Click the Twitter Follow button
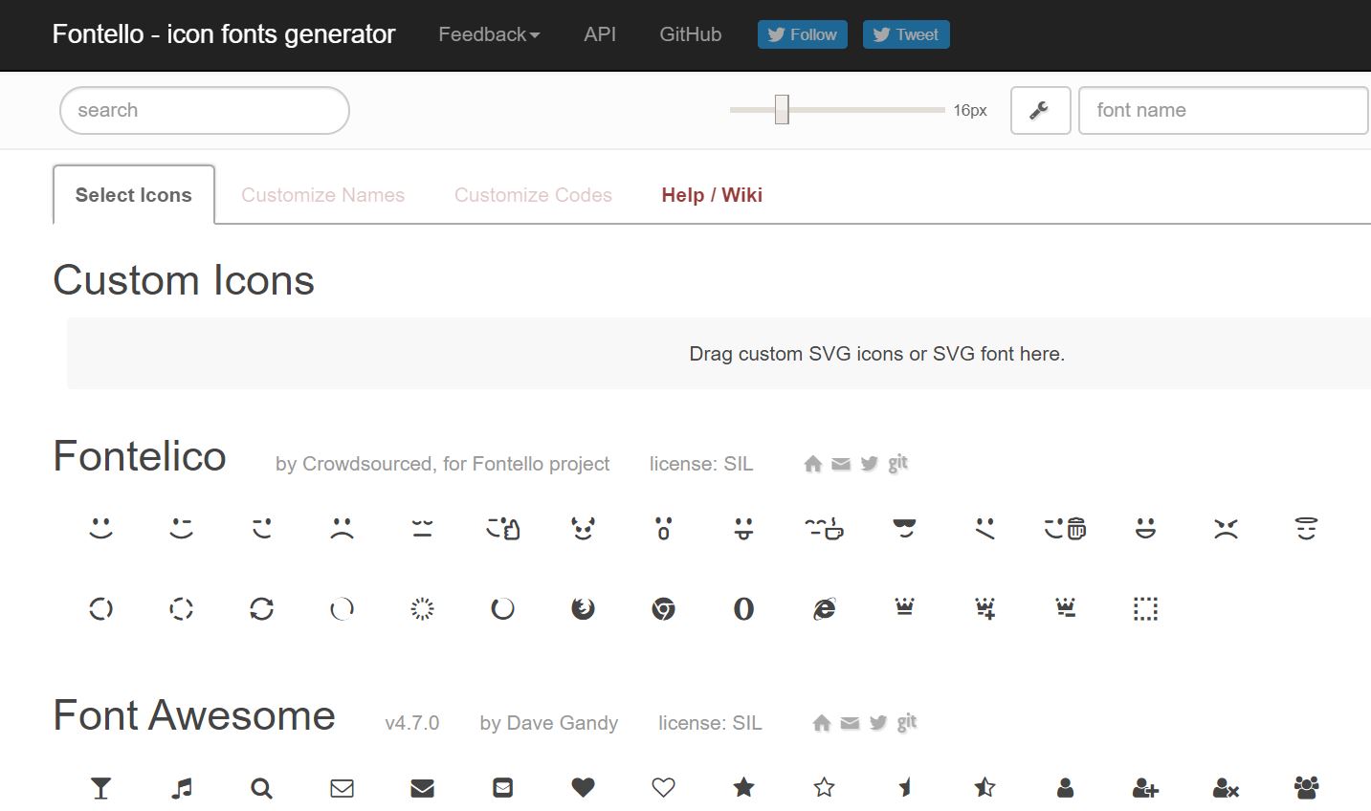The height and width of the screenshot is (811, 1371). tap(803, 34)
